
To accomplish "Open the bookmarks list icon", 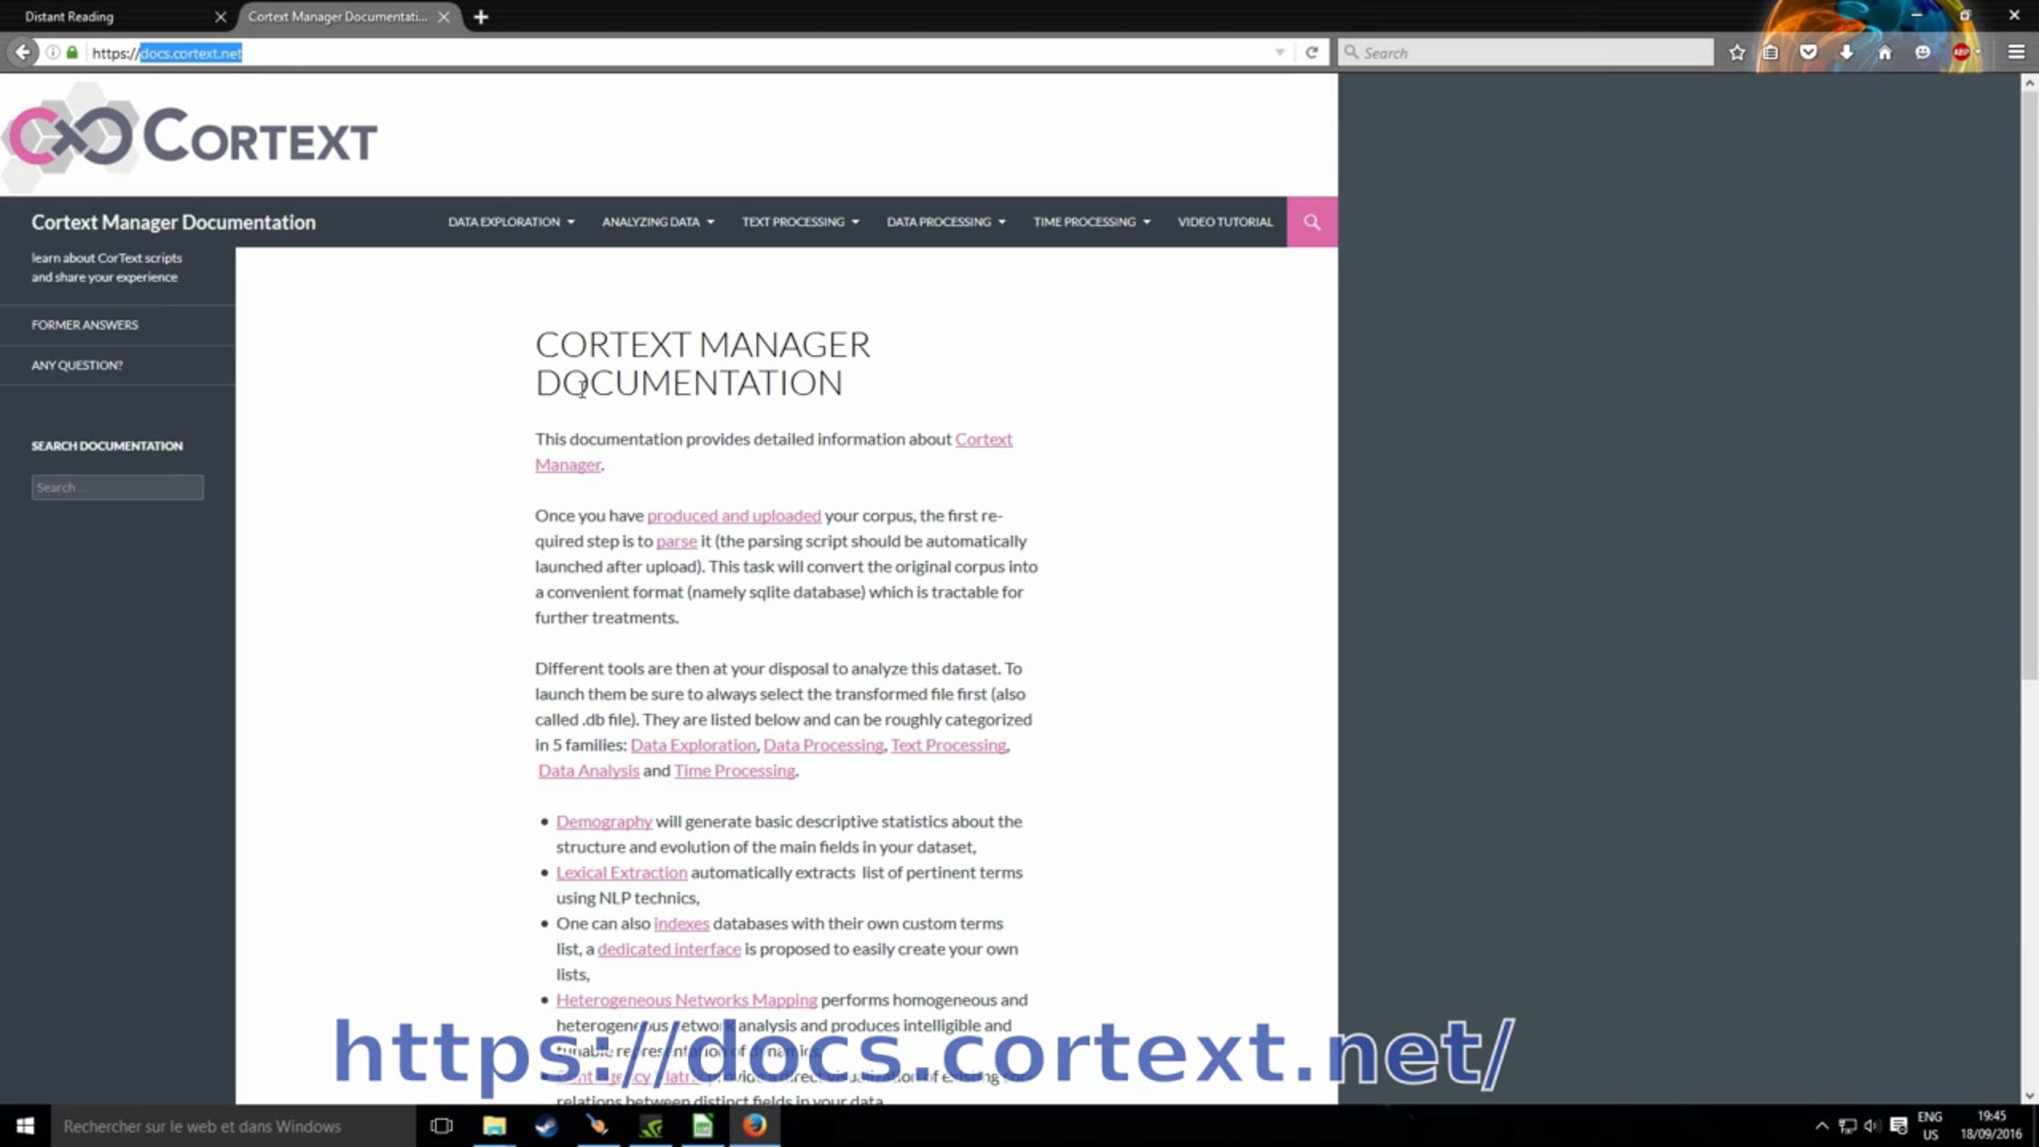I will pyautogui.click(x=1771, y=53).
